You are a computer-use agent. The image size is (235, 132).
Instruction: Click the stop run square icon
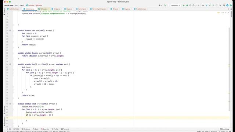coord(199,5)
